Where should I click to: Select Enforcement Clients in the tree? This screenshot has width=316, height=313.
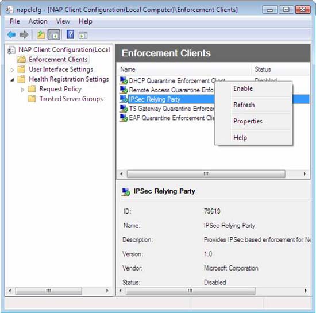[58, 59]
